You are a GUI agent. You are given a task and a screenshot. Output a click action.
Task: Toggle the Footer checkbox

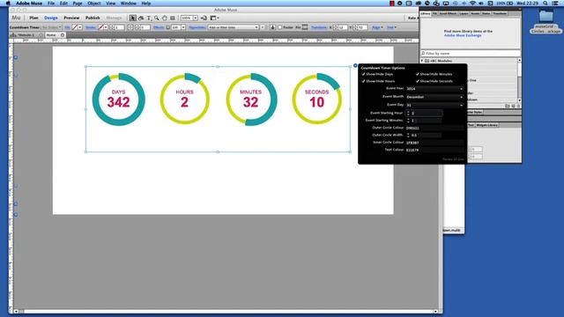(x=280, y=27)
